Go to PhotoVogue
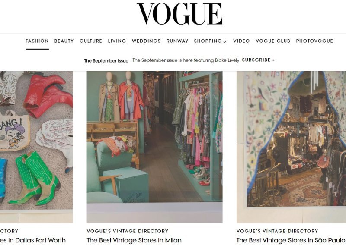 click(314, 41)
